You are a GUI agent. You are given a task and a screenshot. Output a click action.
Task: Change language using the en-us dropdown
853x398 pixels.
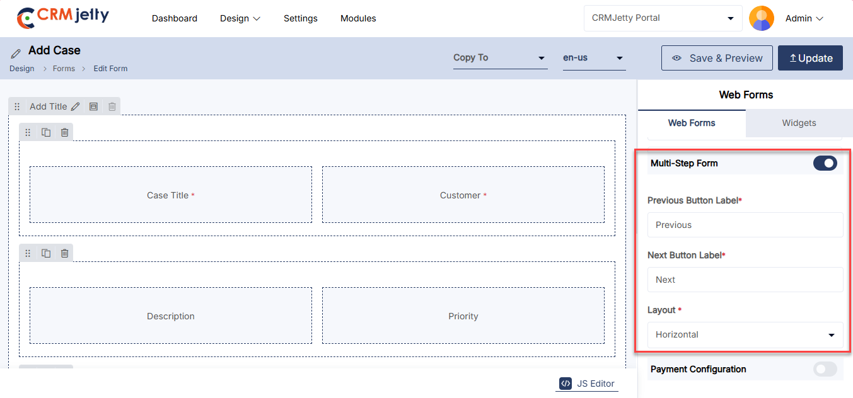tap(593, 58)
